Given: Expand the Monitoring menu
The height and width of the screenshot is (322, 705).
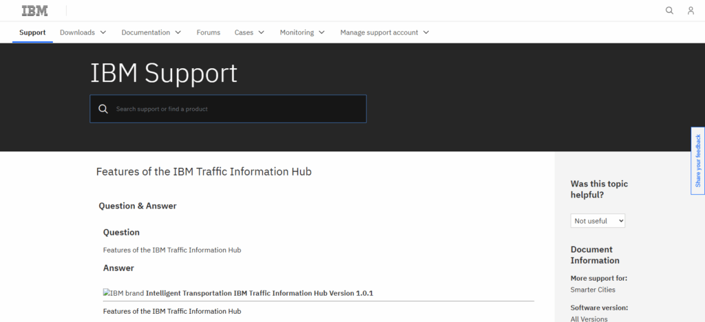Looking at the screenshot, I should (x=303, y=32).
